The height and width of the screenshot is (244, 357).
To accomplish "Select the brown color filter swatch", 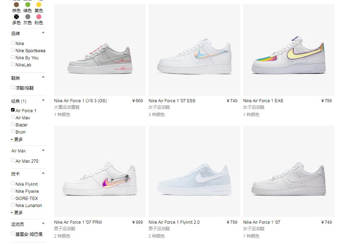I will 16,5.
